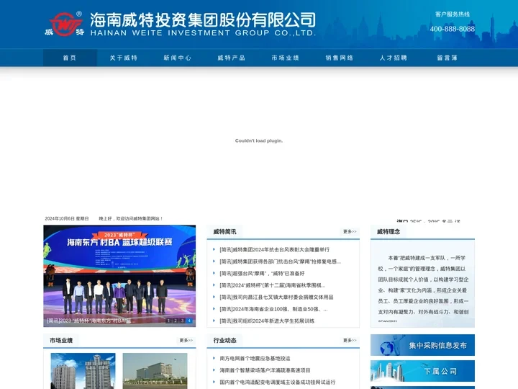The width and height of the screenshot is (518, 389).
Task: Open news 超强台风摩羯，威特已准备好
Action: pyautogui.click(x=262, y=274)
